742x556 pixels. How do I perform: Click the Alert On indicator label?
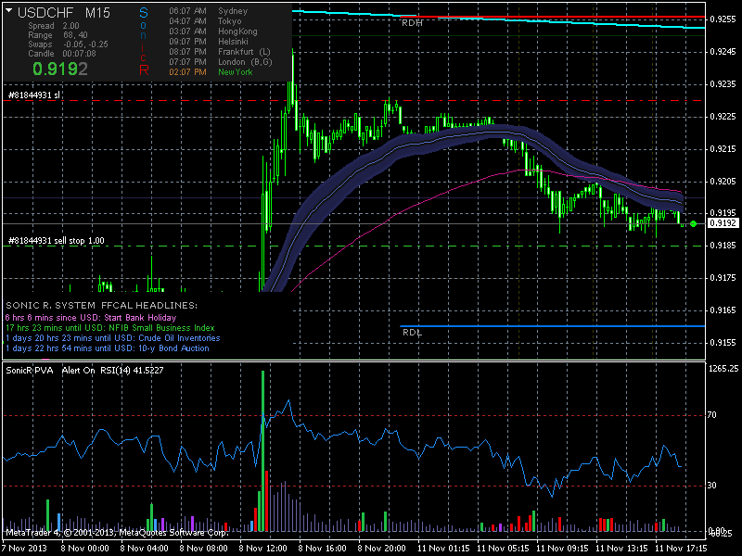coord(80,370)
